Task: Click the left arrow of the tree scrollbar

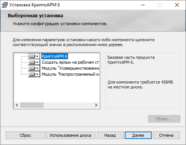Action: coord(17,105)
